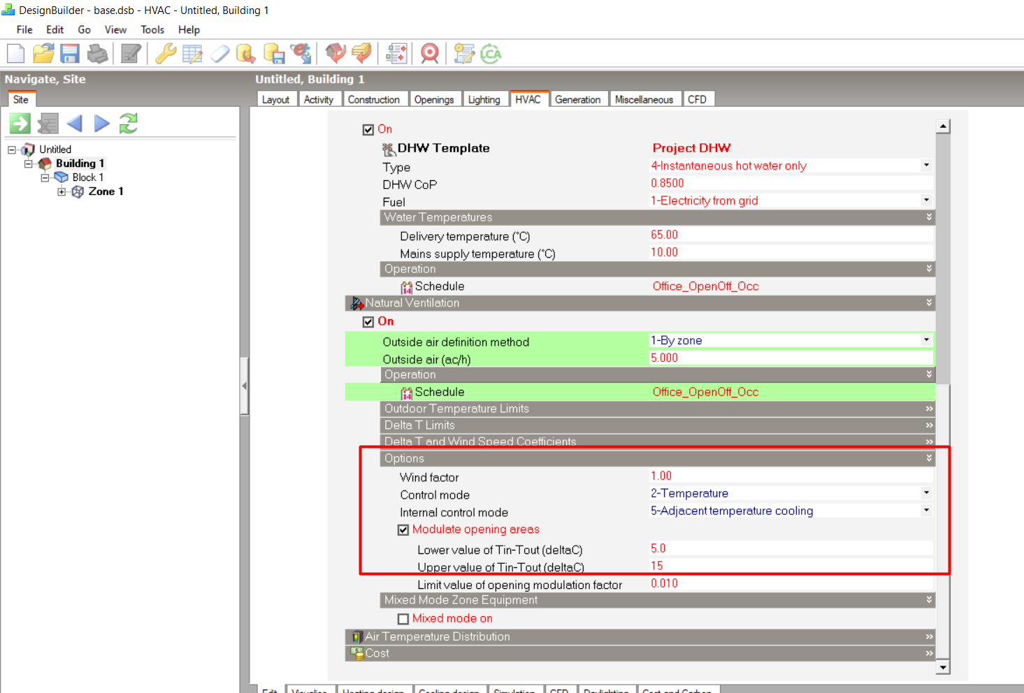Open the Fuel dropdown
This screenshot has width=1024, height=693.
click(x=926, y=200)
